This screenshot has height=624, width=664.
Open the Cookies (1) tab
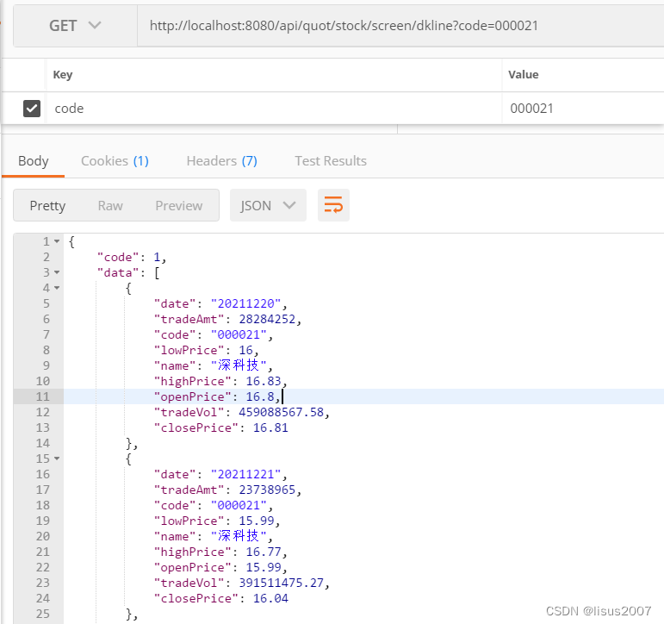click(115, 161)
